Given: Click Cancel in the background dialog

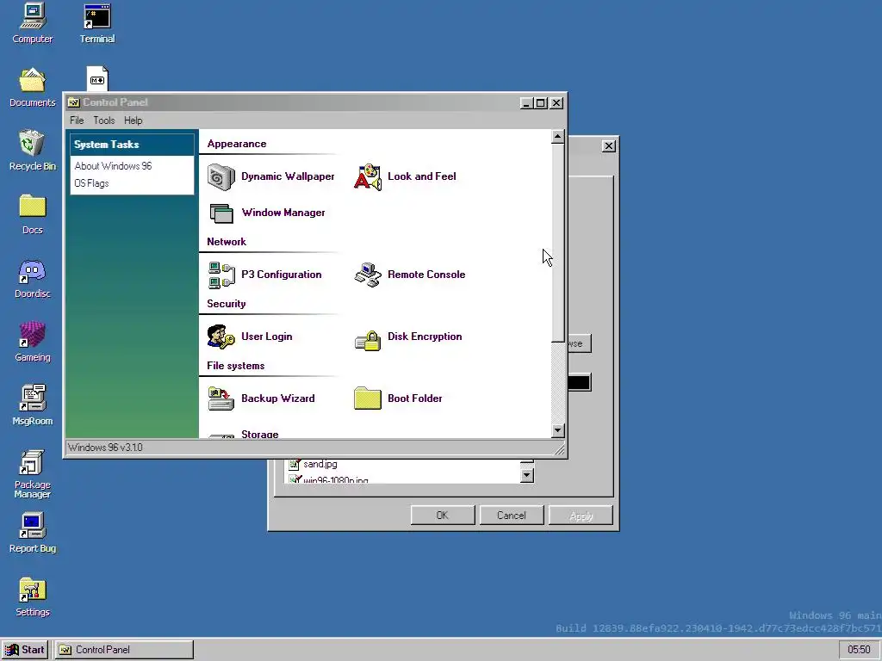Looking at the screenshot, I should coord(512,516).
